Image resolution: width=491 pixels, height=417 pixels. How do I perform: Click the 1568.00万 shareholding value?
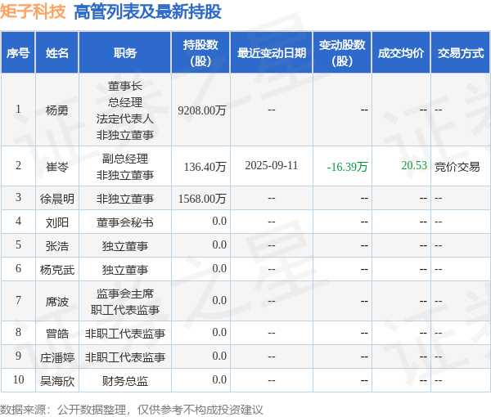tap(202, 199)
